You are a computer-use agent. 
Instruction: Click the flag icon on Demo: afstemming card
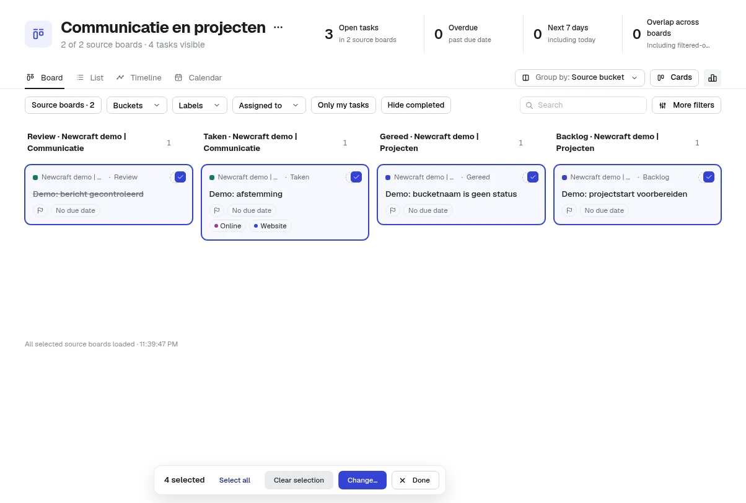[x=217, y=210]
